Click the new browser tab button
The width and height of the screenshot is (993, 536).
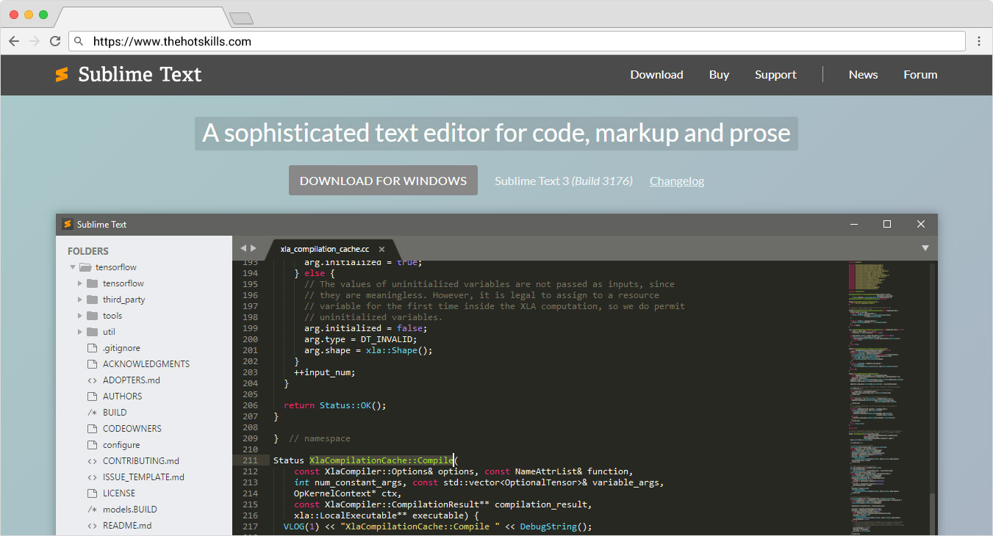click(241, 18)
